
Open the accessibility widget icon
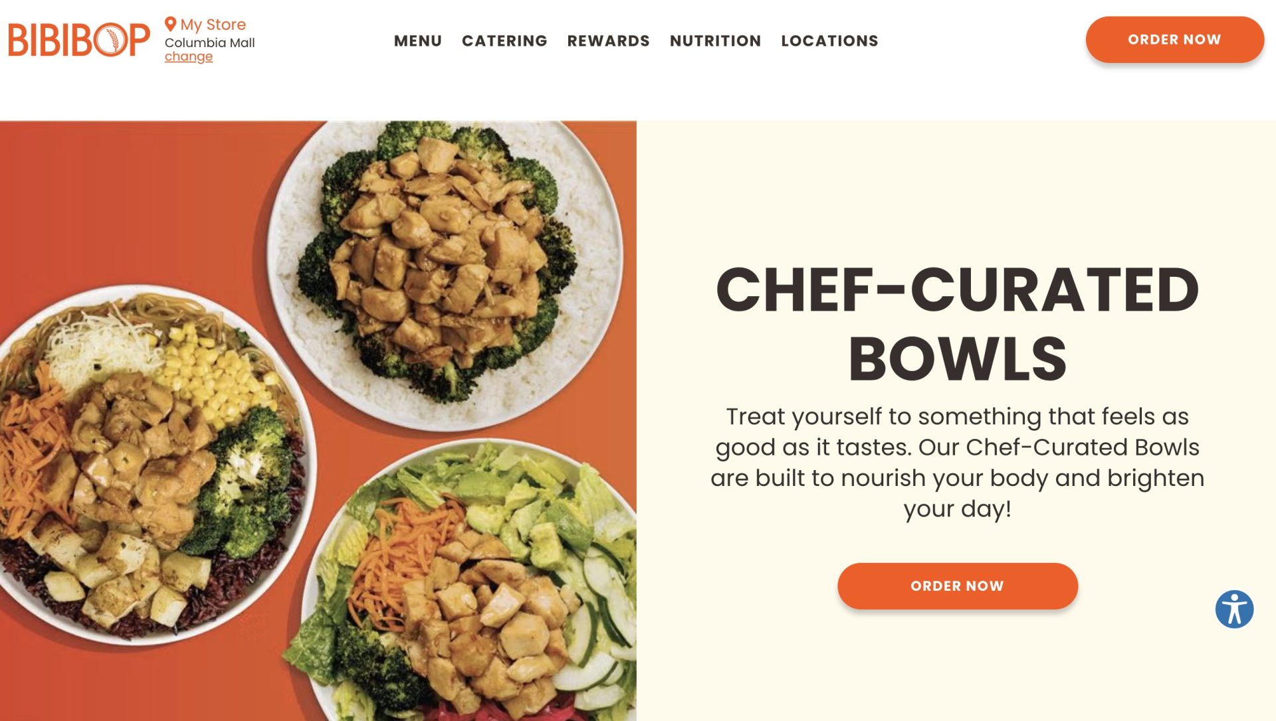coord(1234,609)
